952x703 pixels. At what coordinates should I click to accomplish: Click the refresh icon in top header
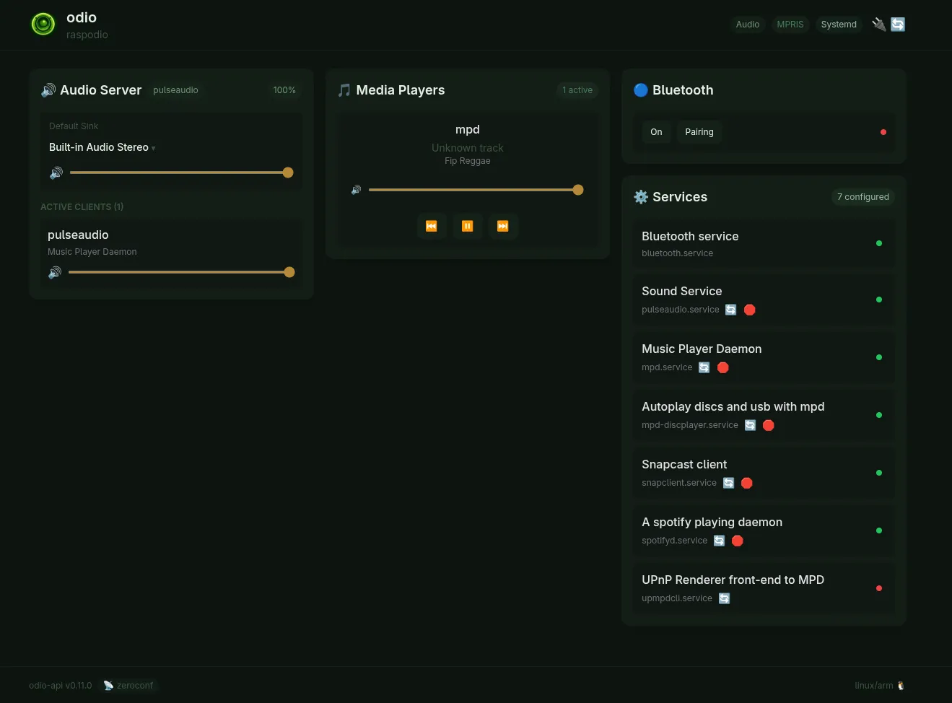[898, 25]
